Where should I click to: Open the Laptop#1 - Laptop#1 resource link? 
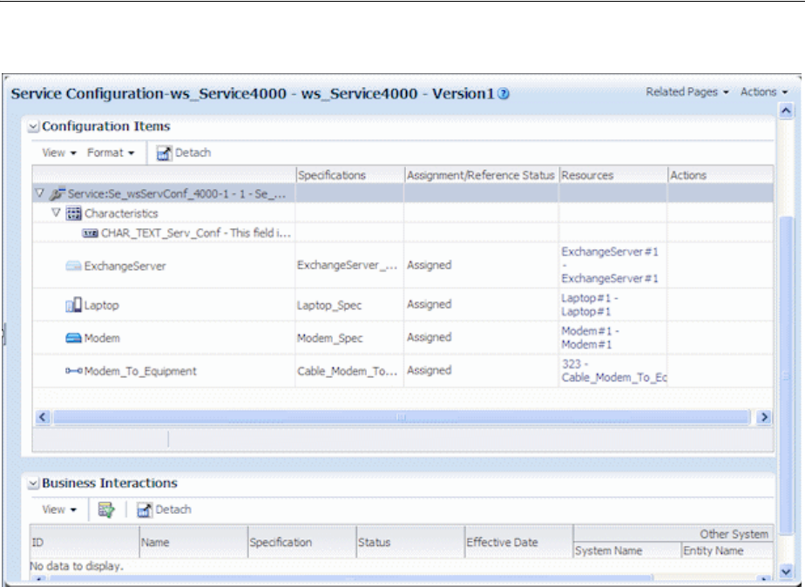point(589,305)
